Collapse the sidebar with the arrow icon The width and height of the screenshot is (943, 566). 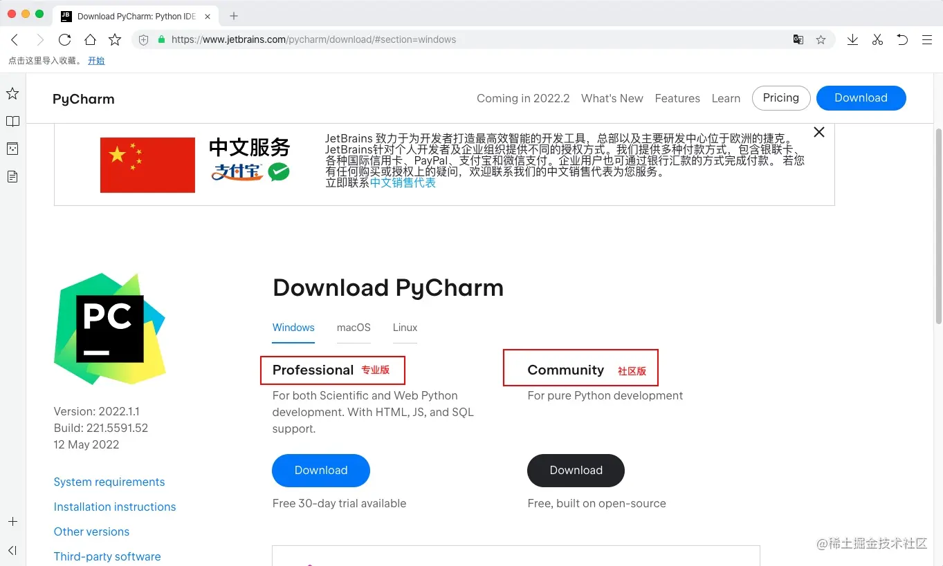(12, 550)
